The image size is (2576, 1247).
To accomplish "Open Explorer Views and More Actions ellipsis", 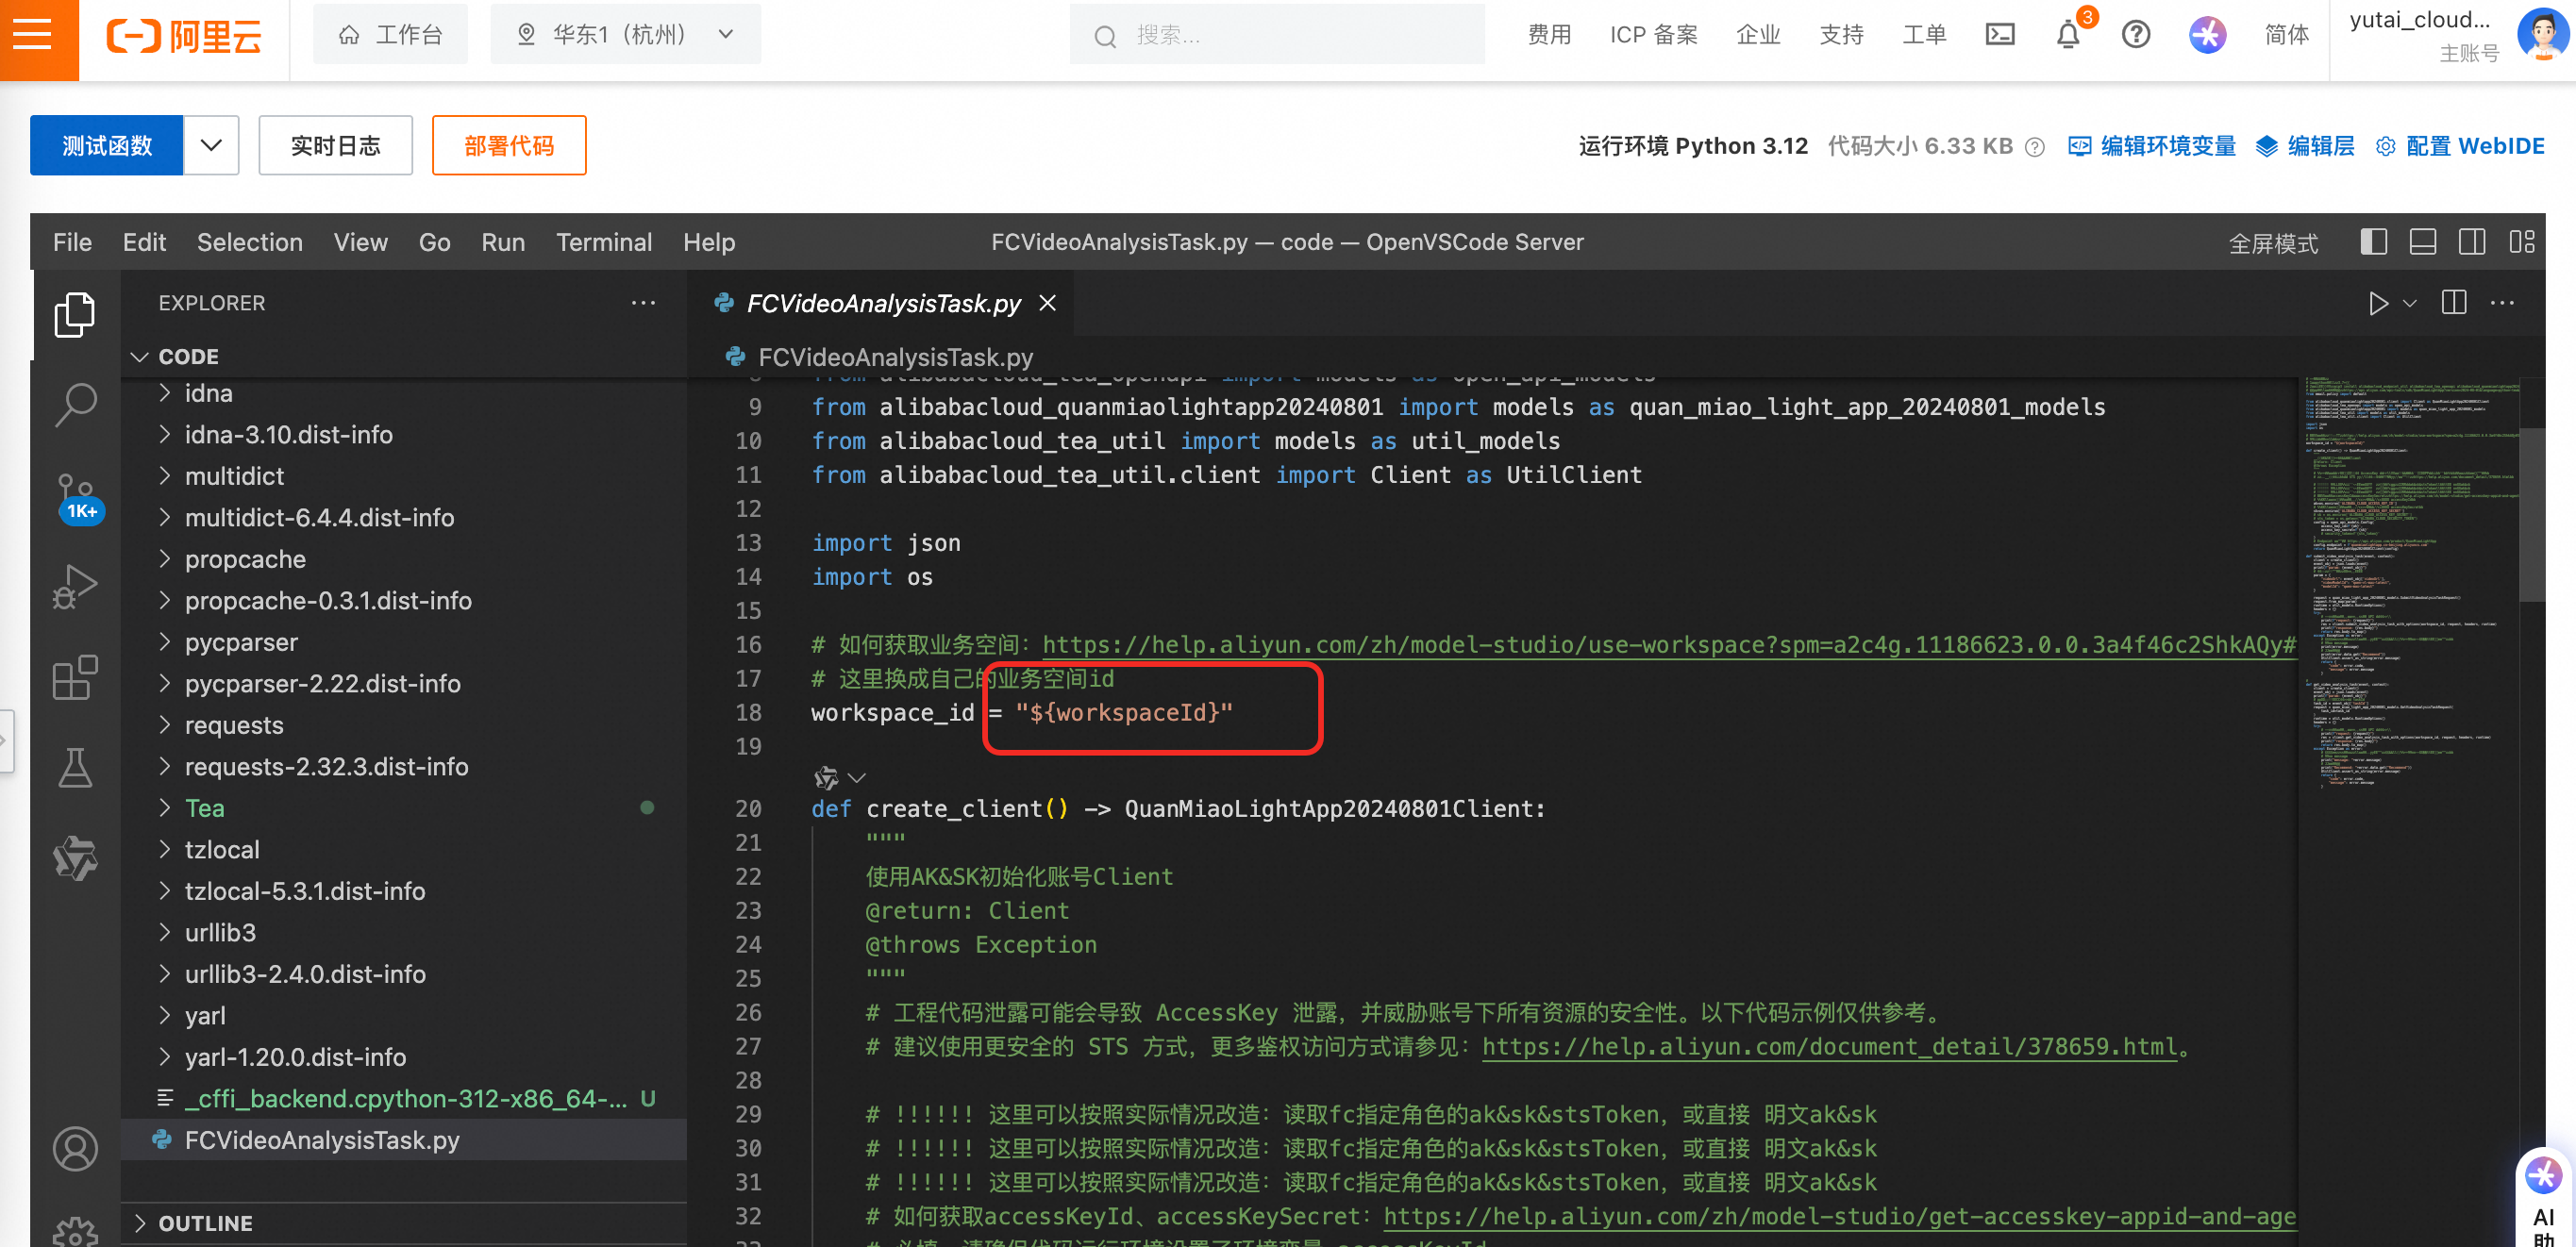I will [x=643, y=302].
